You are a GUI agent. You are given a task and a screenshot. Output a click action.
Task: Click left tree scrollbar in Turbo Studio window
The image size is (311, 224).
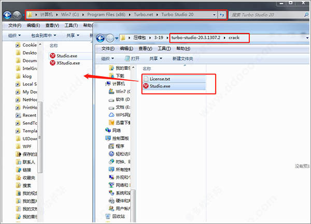pyautogui.click(x=40, y=137)
